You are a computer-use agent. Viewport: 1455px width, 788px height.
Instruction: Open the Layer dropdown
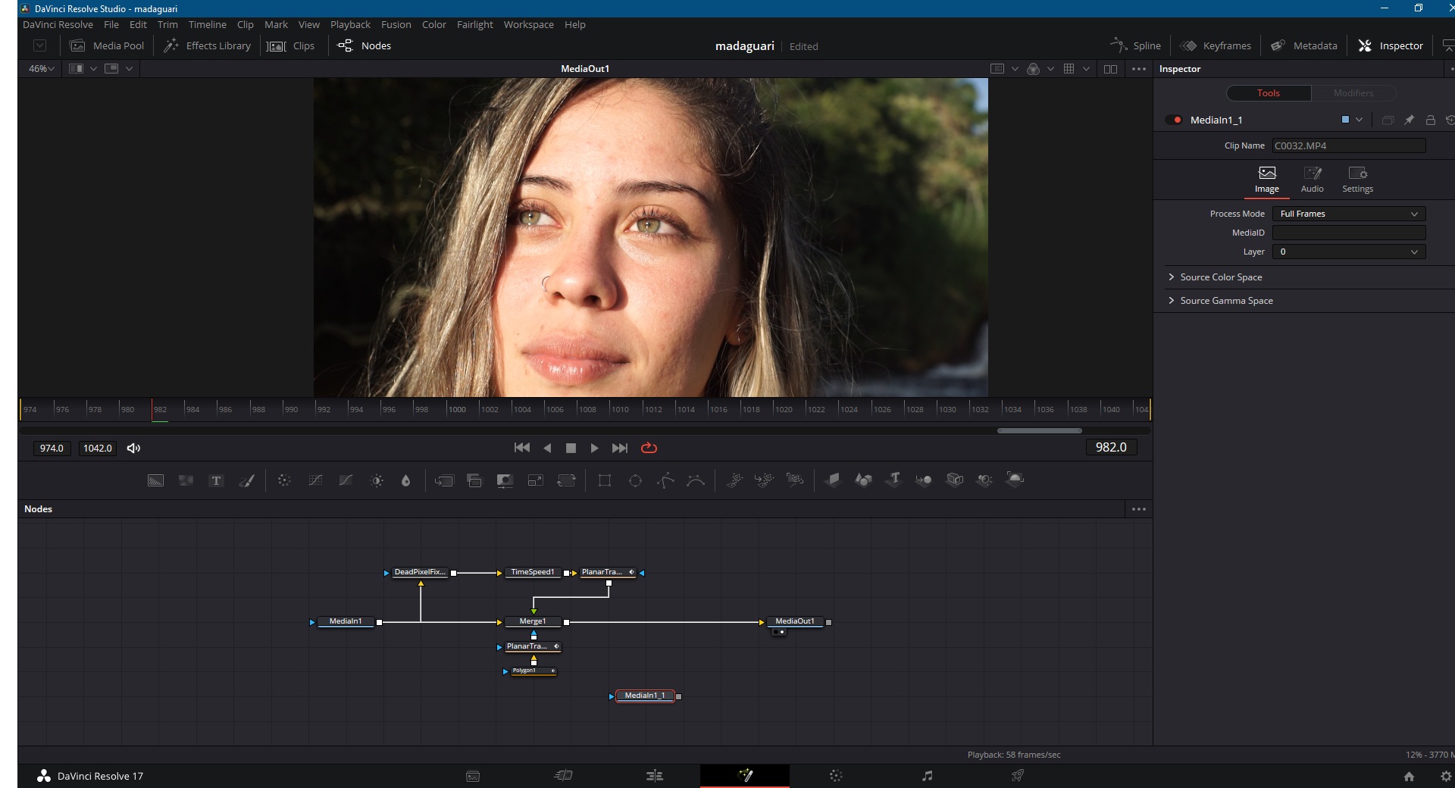(1349, 252)
